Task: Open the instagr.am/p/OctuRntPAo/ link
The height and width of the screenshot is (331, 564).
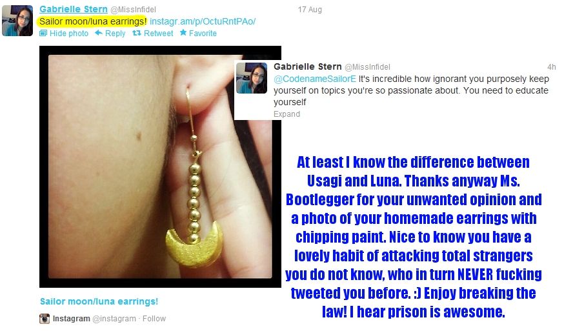Action: 203,21
